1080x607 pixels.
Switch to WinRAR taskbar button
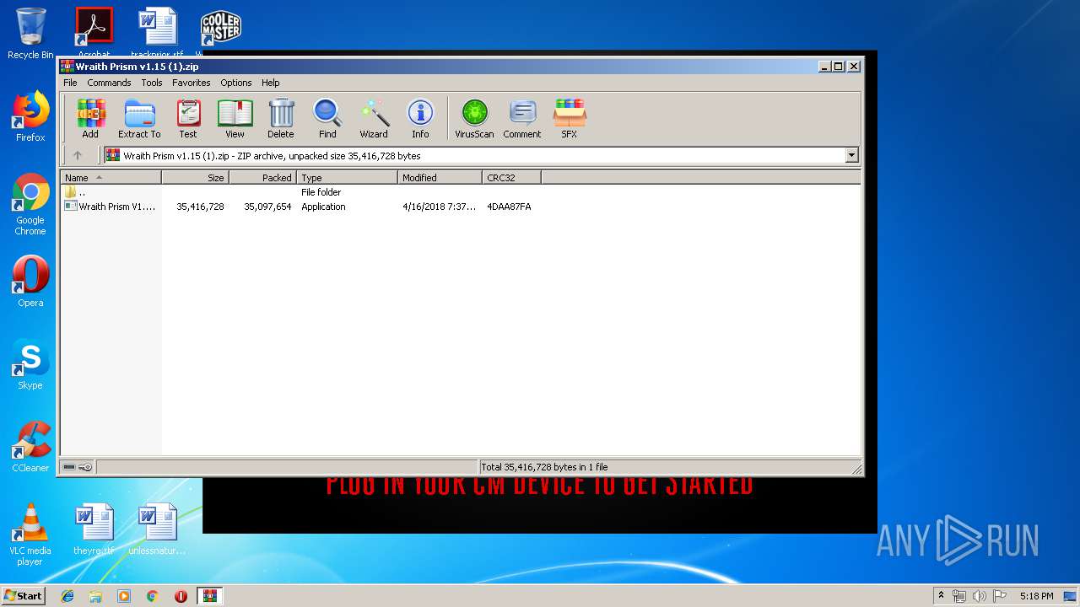tap(210, 596)
